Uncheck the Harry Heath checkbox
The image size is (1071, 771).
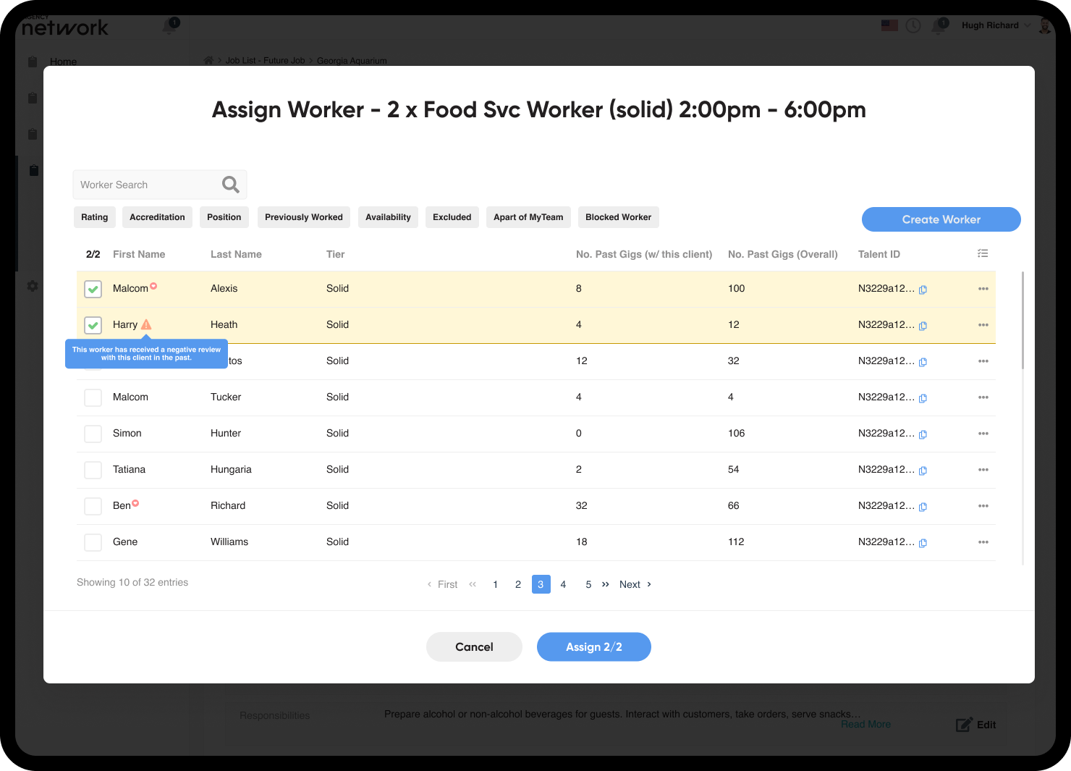tap(93, 325)
